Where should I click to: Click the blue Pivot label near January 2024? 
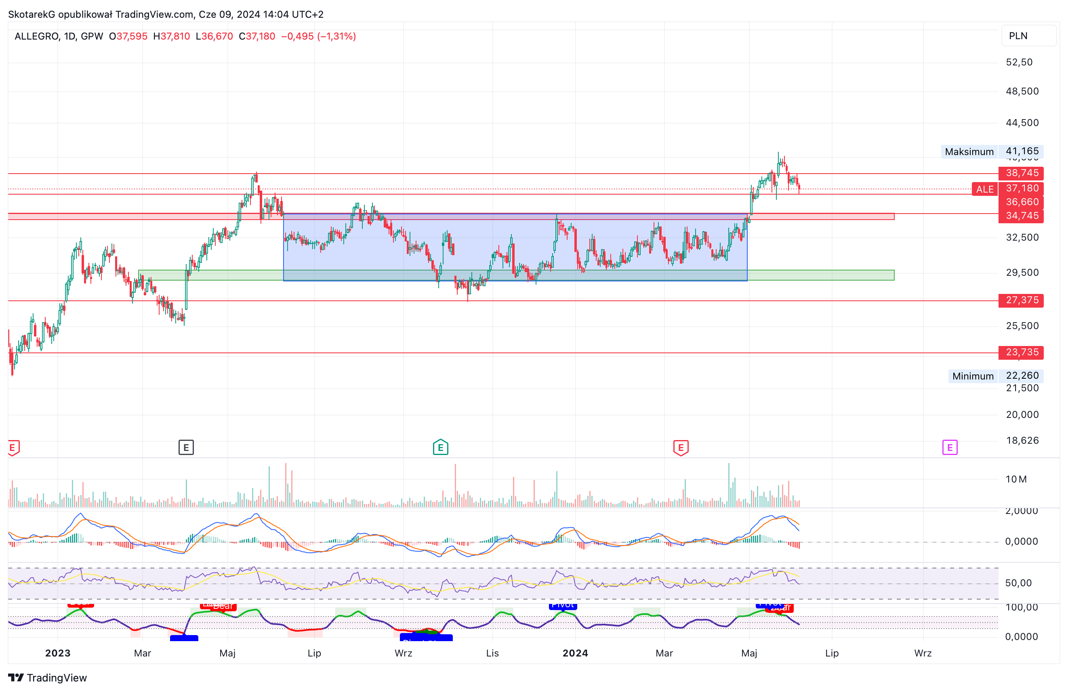(x=563, y=606)
